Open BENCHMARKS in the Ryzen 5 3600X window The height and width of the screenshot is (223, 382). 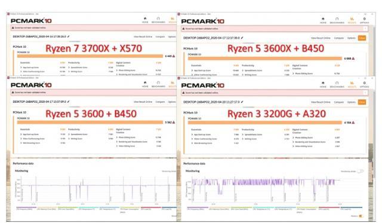(337, 20)
